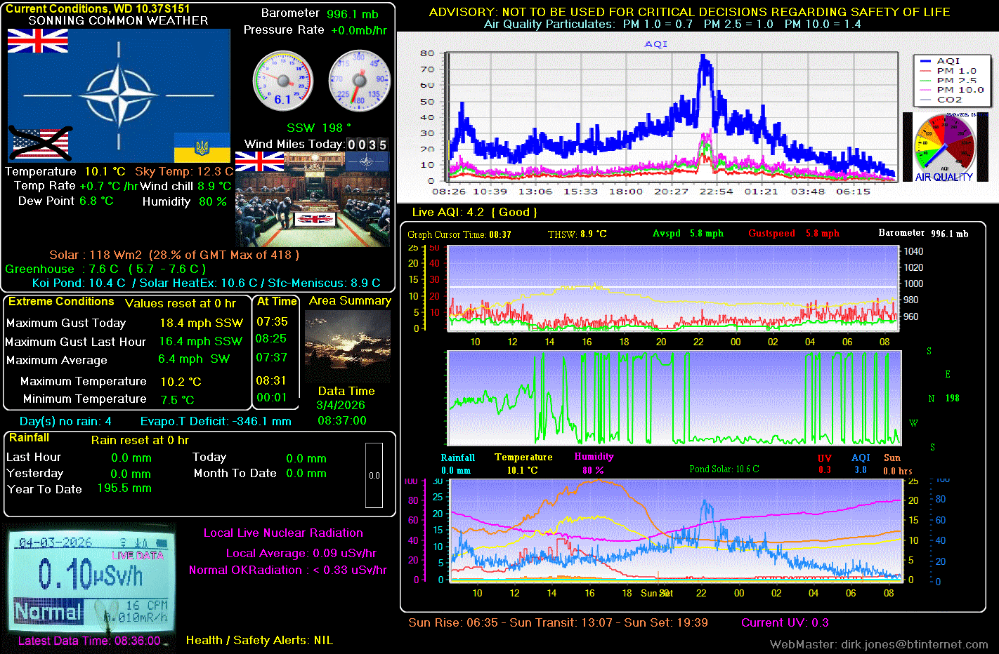Open the wind speed gauge reading 6.1
Viewport: 999px width, 654px height.
[282, 81]
